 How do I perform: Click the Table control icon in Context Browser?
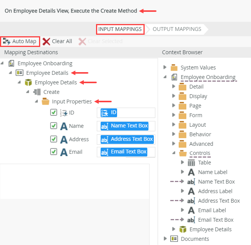click(191, 163)
